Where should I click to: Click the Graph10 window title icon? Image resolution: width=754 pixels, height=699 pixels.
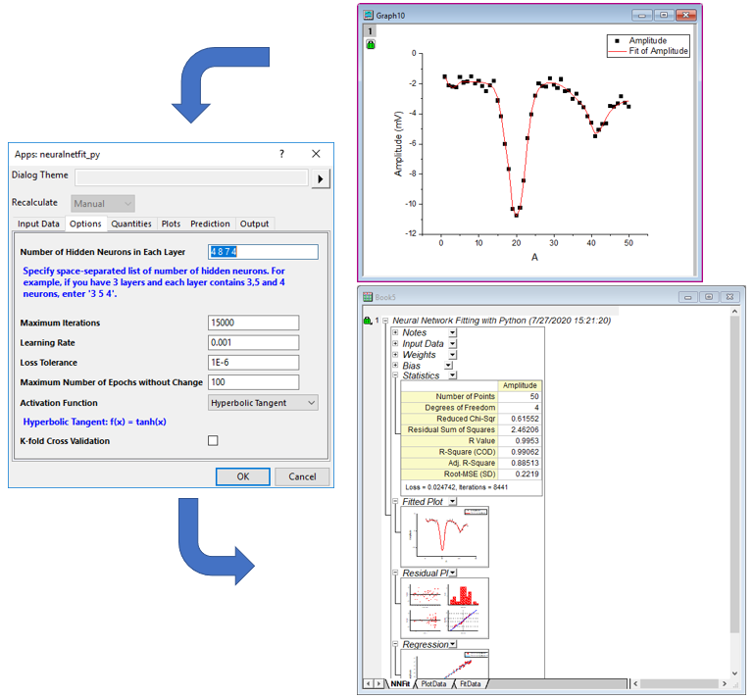tap(368, 16)
